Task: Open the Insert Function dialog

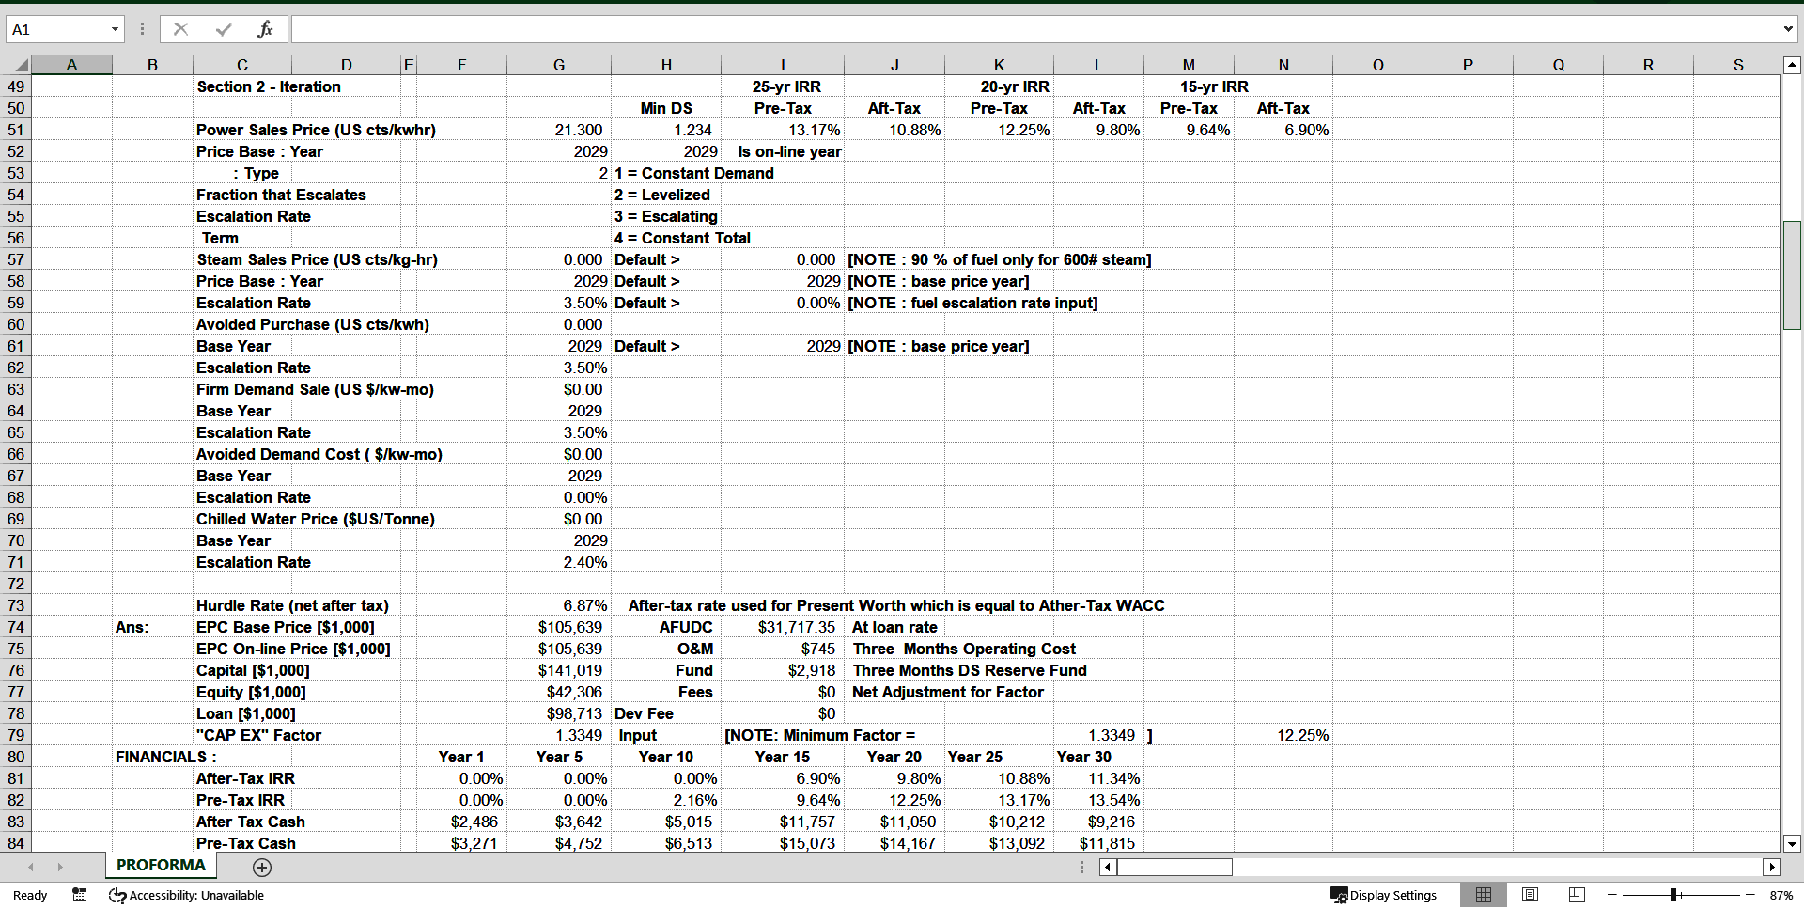Action: 266,29
